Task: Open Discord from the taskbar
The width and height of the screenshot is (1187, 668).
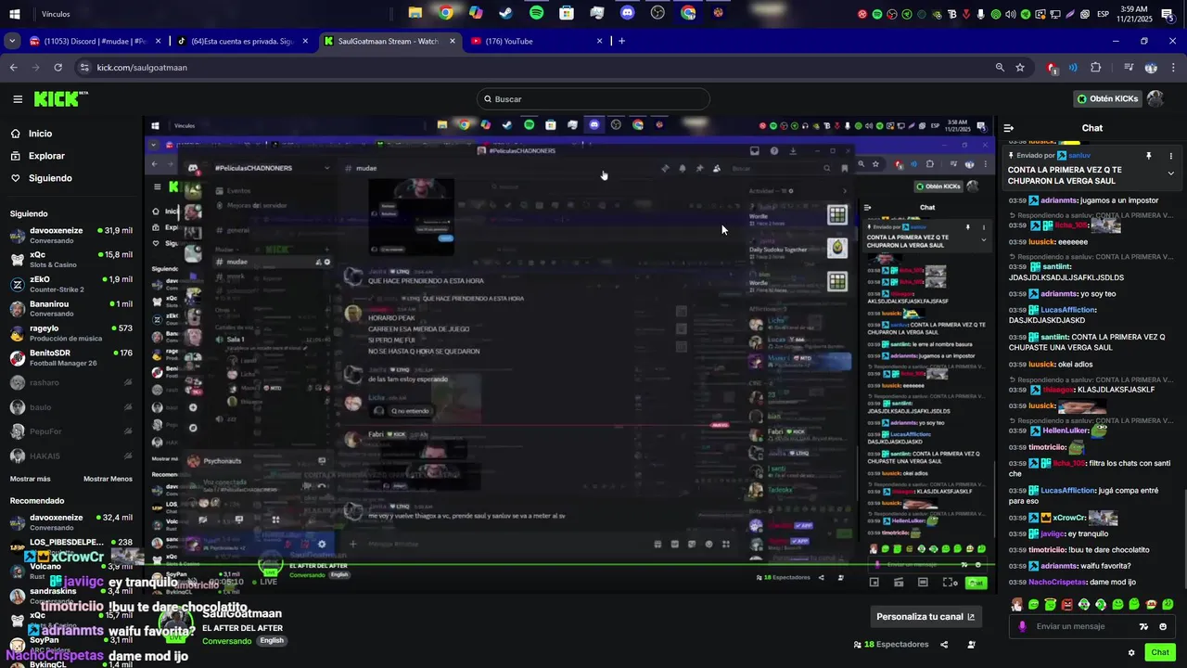Action: tap(627, 13)
